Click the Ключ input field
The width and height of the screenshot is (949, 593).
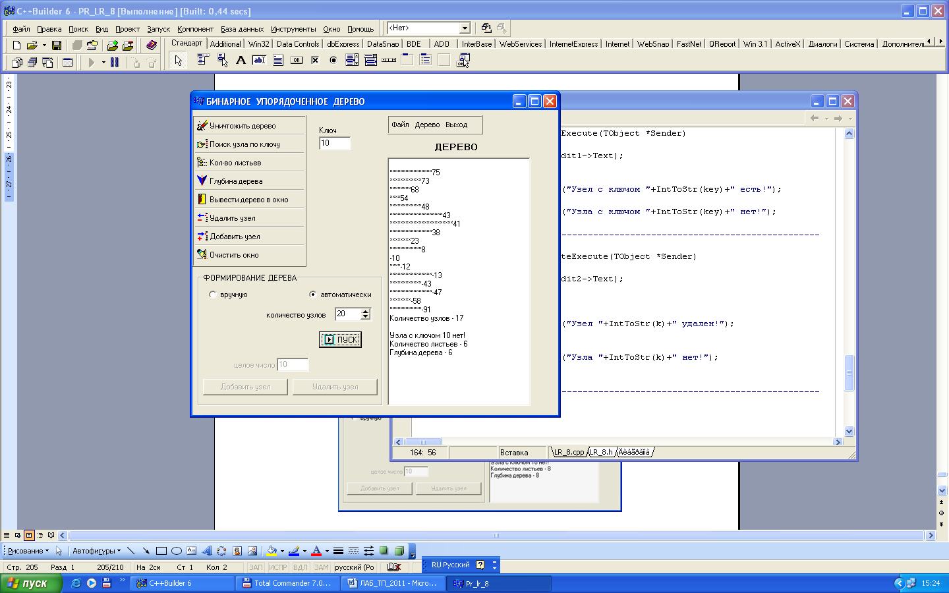pyautogui.click(x=335, y=143)
